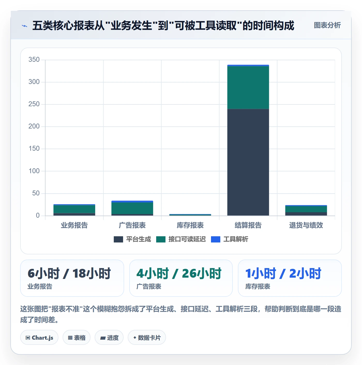The height and width of the screenshot is (365, 362).
Task: Open the 6小时 / 18小时 业务报告 data card
Action: [x=72, y=278]
